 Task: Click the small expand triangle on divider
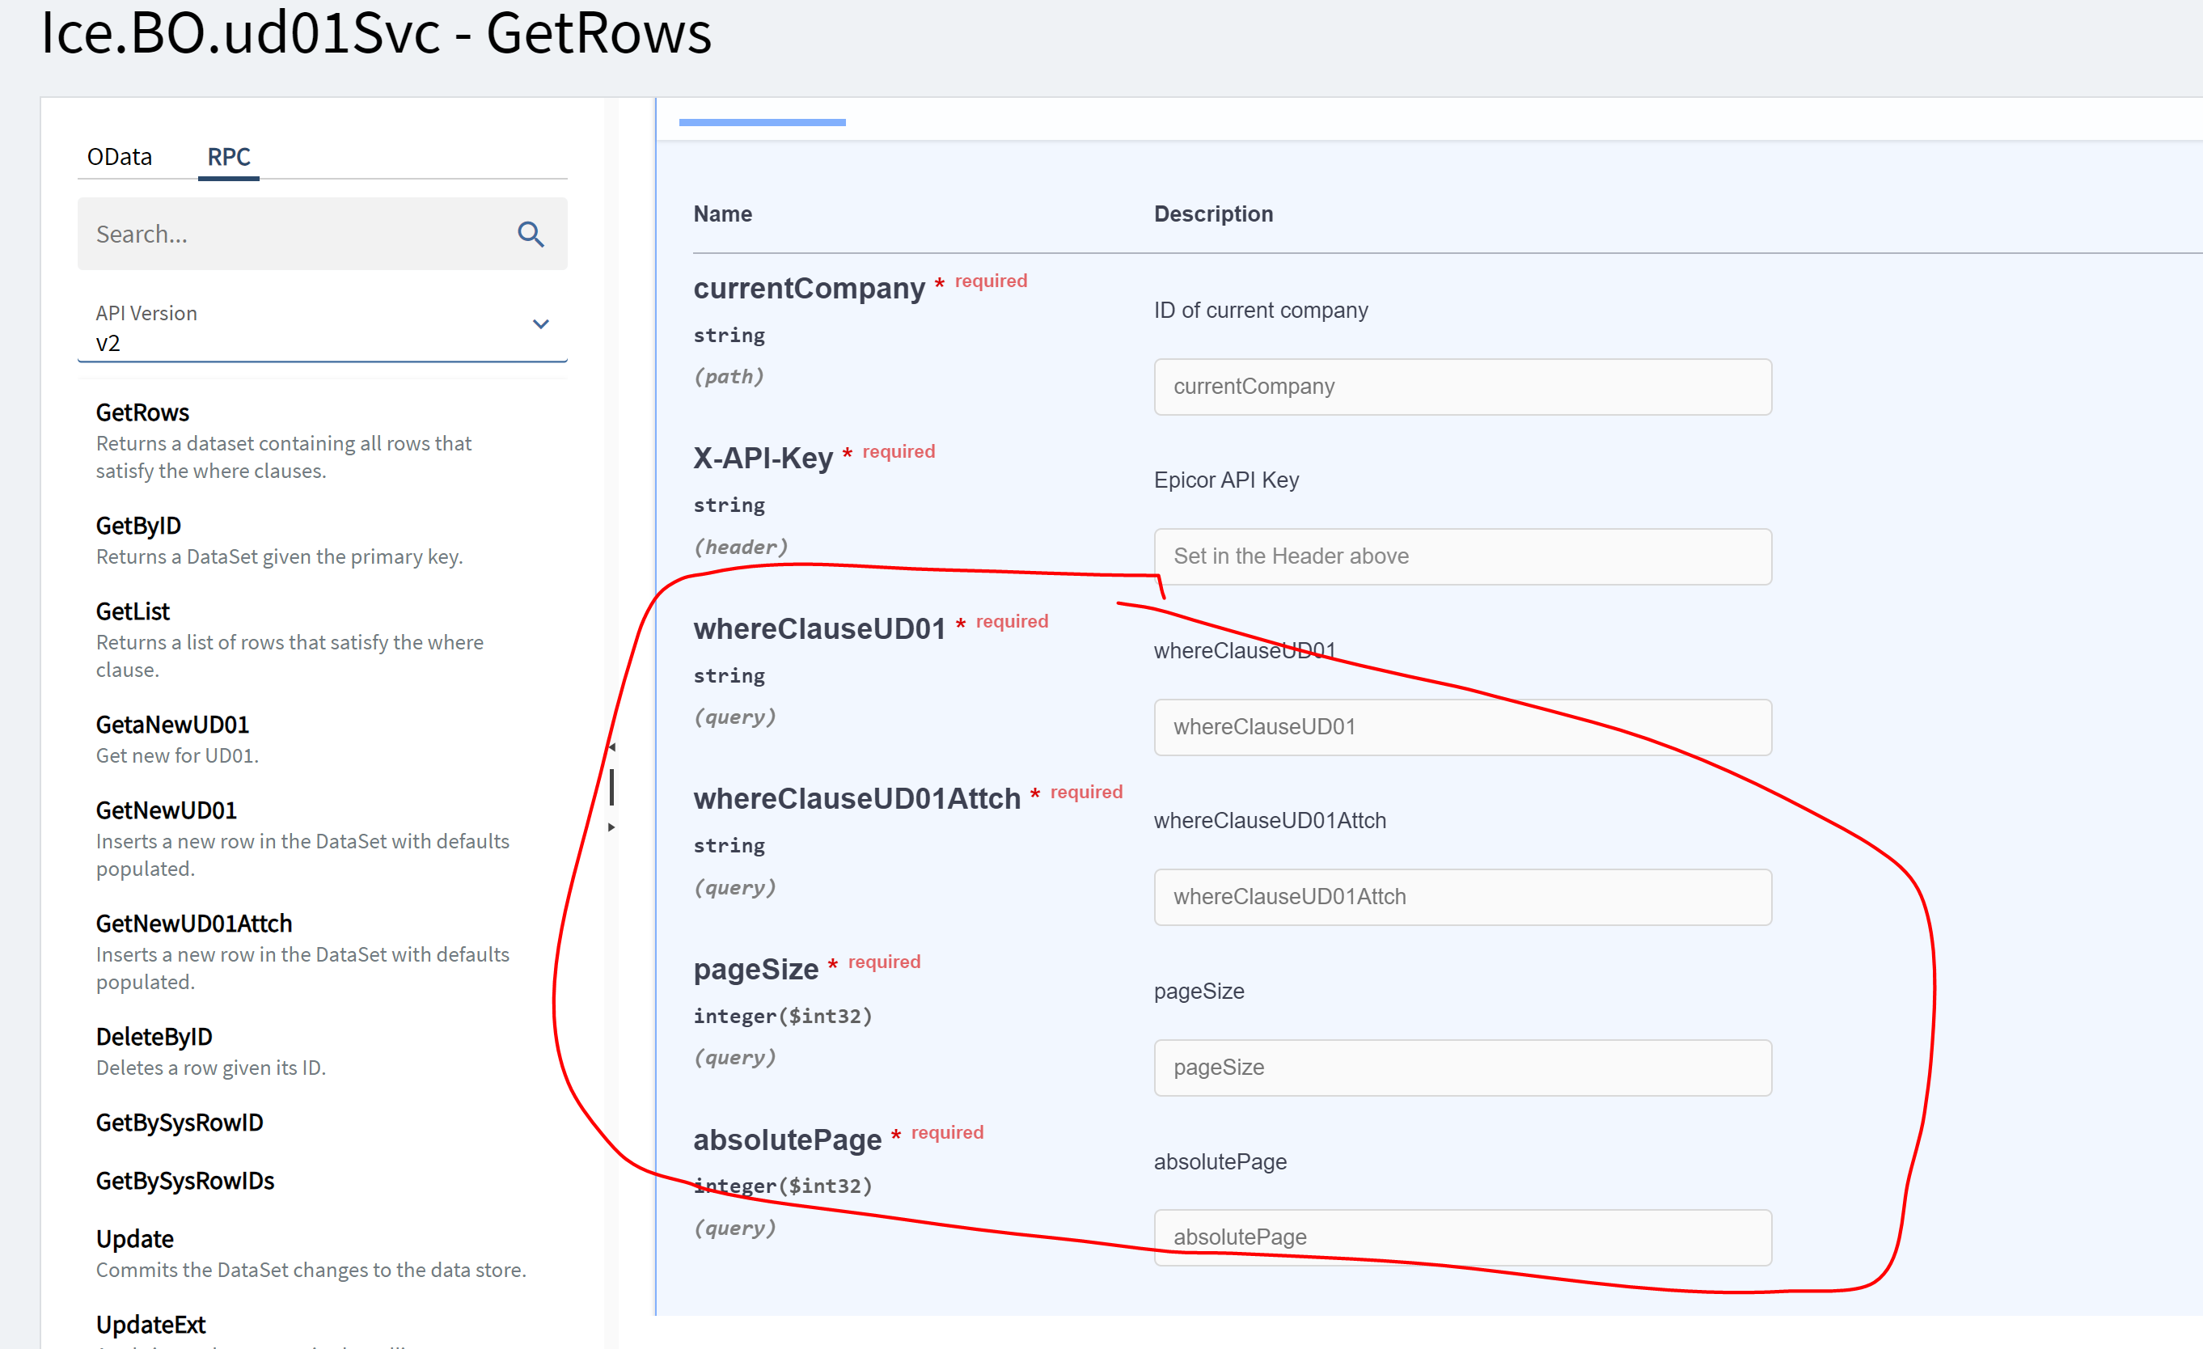[x=611, y=827]
